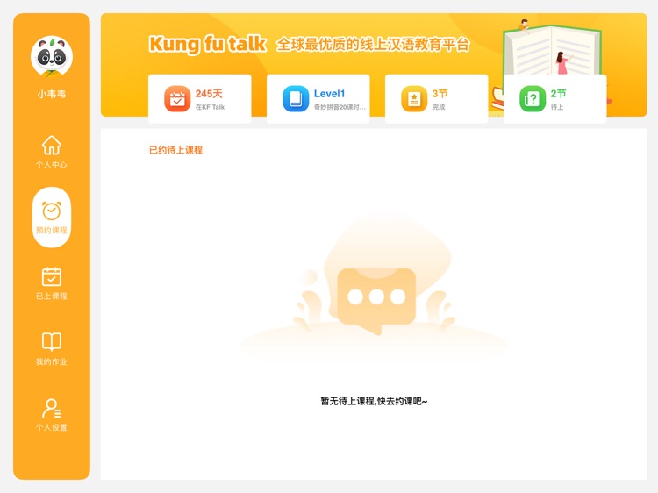Click the Kung fu talk logo title
The height and width of the screenshot is (493, 658).
tap(207, 45)
